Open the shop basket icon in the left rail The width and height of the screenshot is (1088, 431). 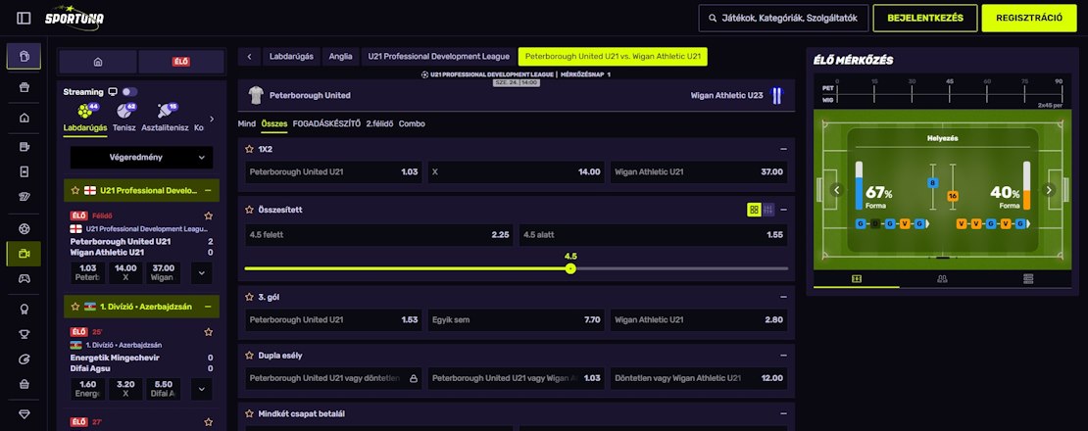tap(25, 384)
